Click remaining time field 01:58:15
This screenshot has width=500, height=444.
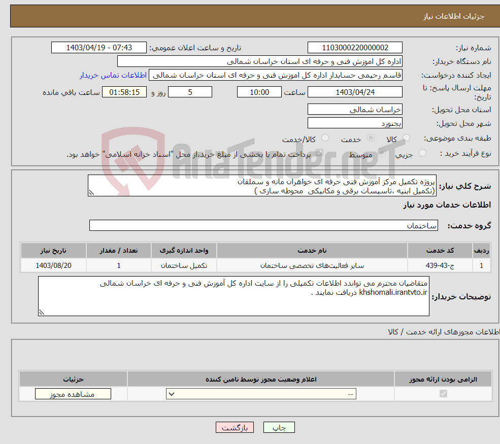[124, 92]
